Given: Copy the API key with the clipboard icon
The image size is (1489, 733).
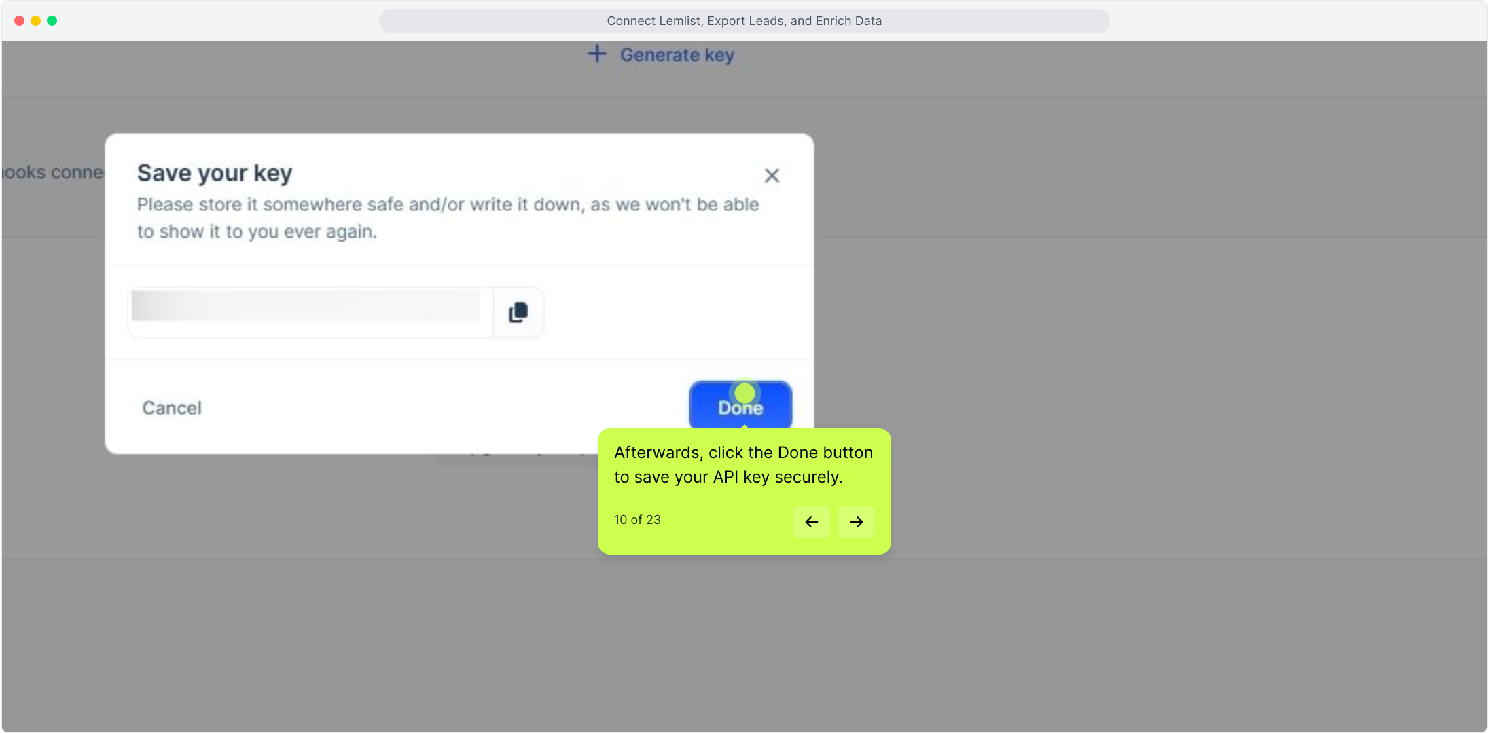Looking at the screenshot, I should coord(518,312).
